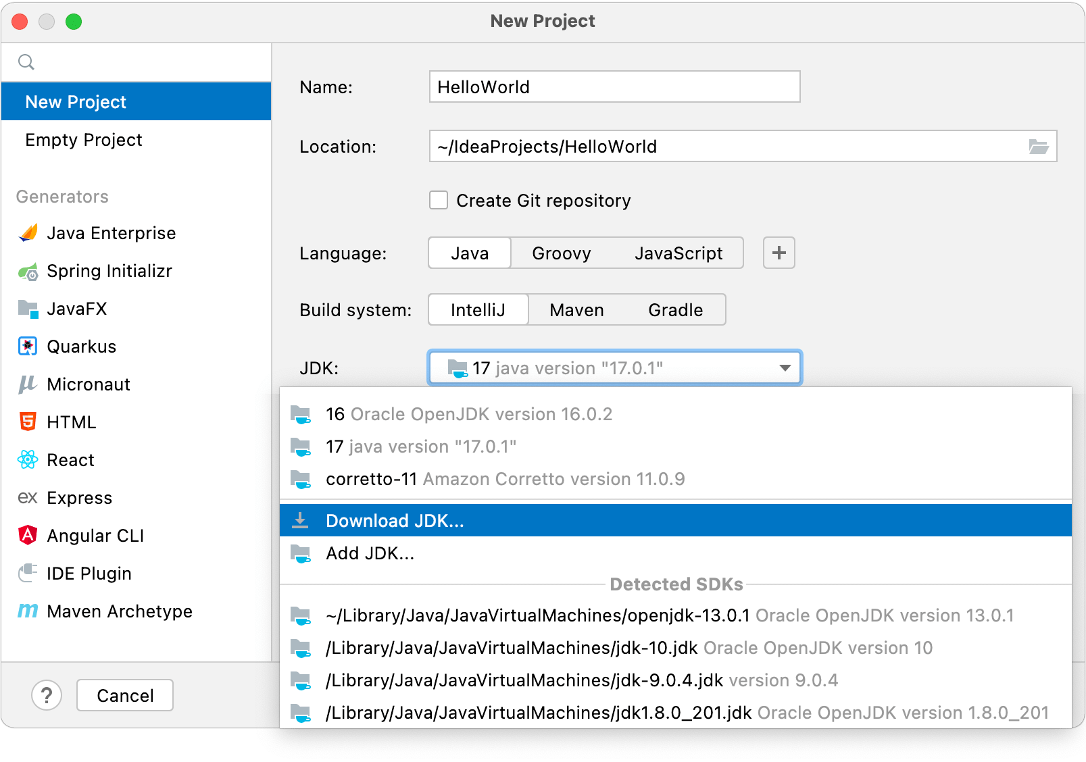Select the React generator icon
This screenshot has width=1086, height=762.
pos(28,459)
